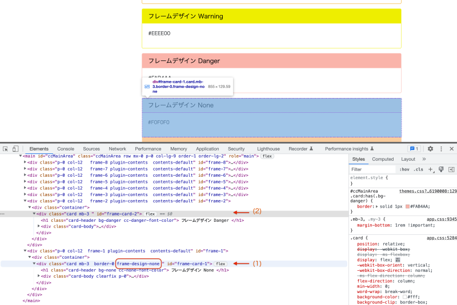Select the closing </main> tag row
Image resolution: width=457 pixels, height=305 pixels.
31,300
